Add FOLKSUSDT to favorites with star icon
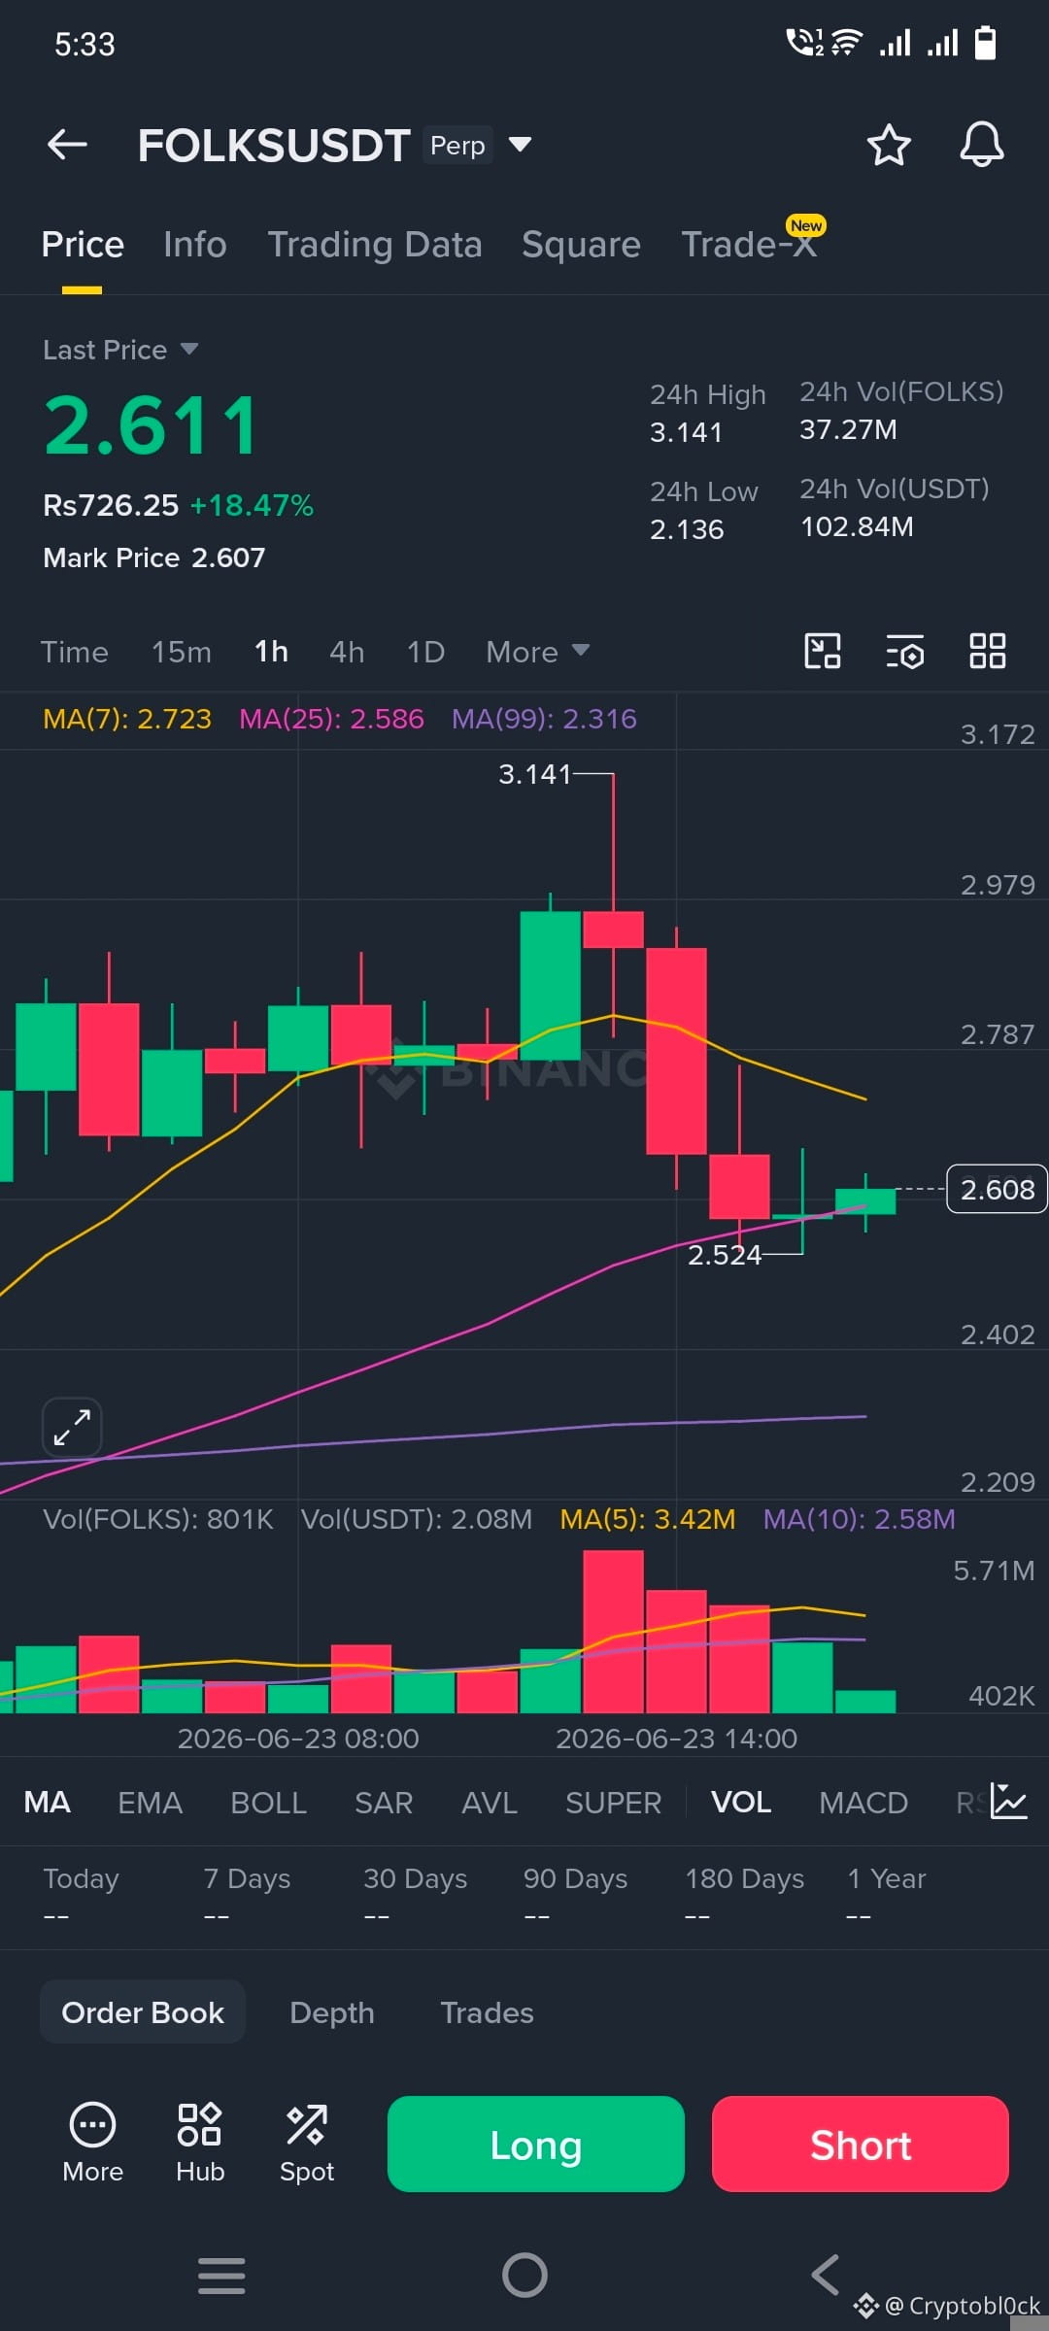This screenshot has width=1049, height=2331. pyautogui.click(x=888, y=145)
